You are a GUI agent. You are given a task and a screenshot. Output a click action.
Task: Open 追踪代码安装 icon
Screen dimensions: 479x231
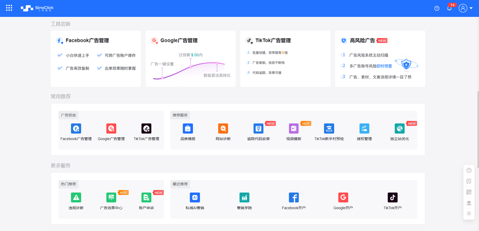click(x=258, y=128)
